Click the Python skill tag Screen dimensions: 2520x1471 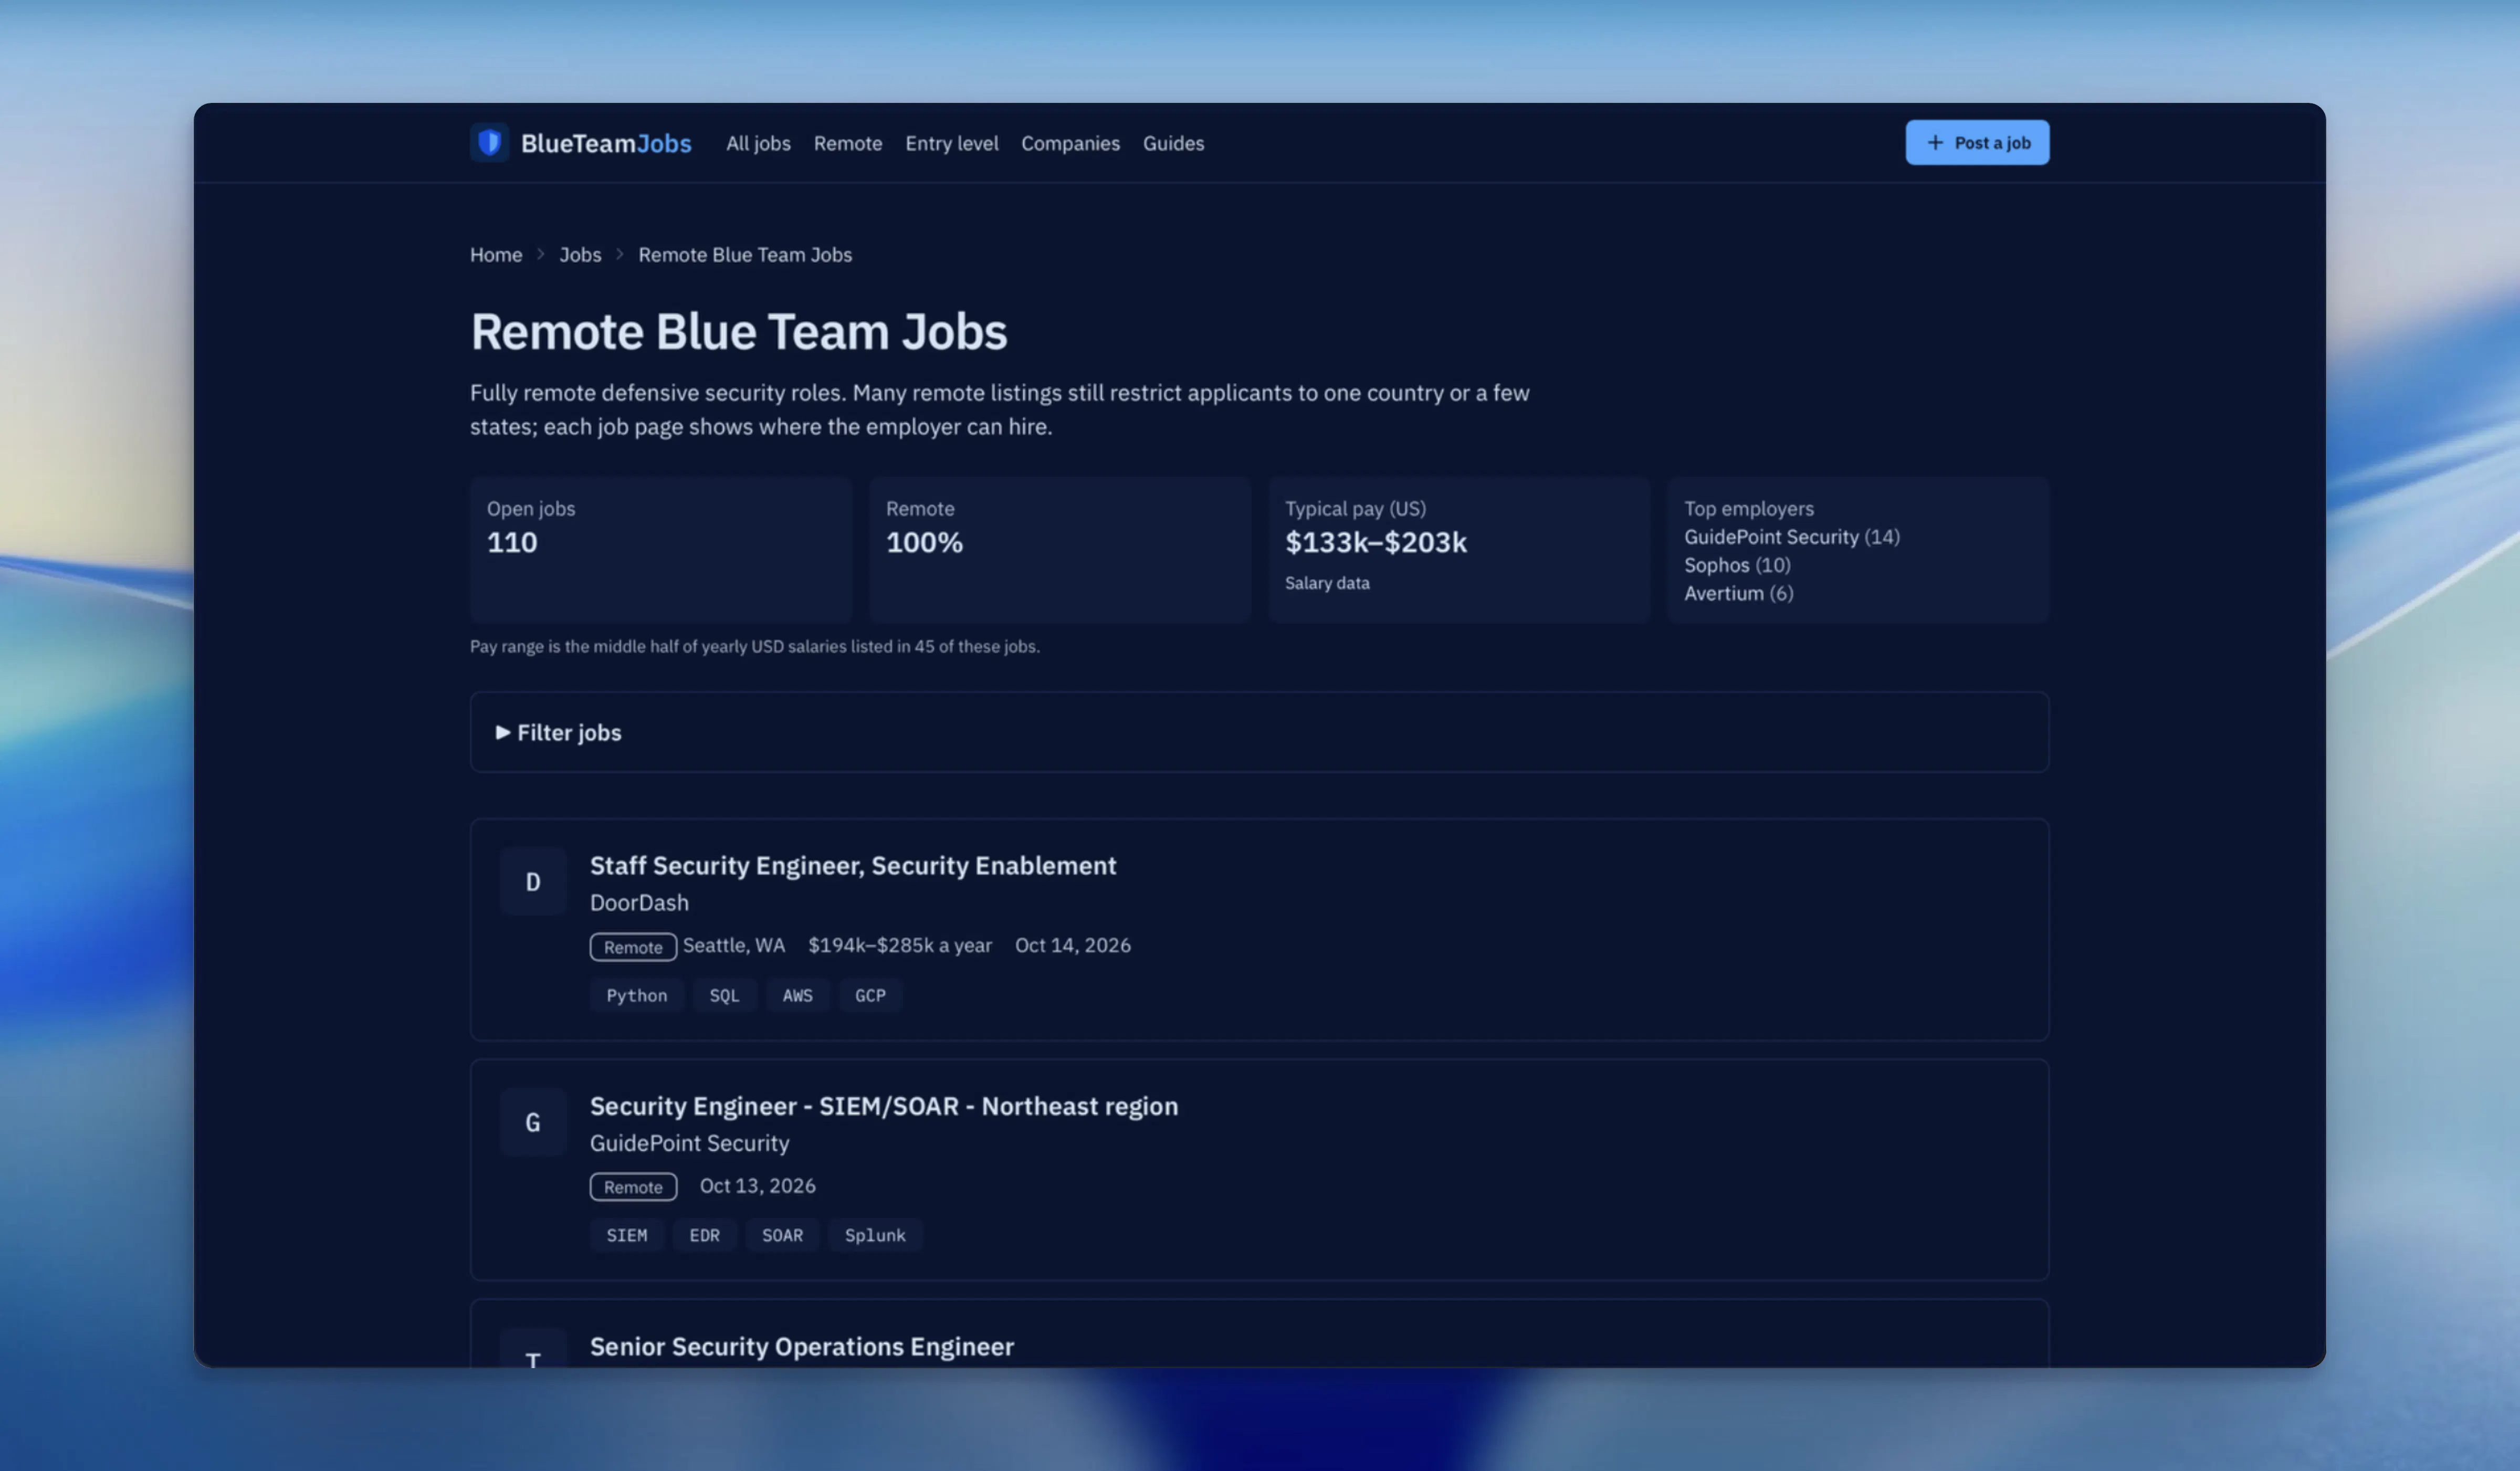(636, 995)
